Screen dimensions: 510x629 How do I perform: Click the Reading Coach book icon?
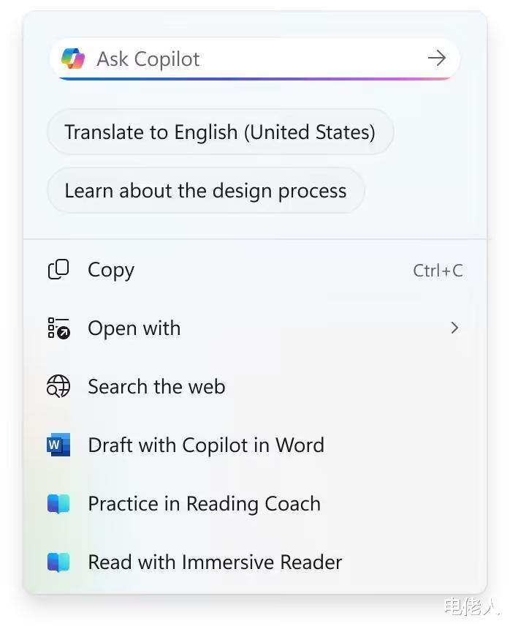[58, 504]
